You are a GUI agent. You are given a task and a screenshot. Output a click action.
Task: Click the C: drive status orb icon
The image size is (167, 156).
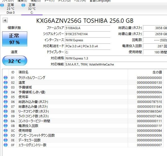[x=23, y=5]
